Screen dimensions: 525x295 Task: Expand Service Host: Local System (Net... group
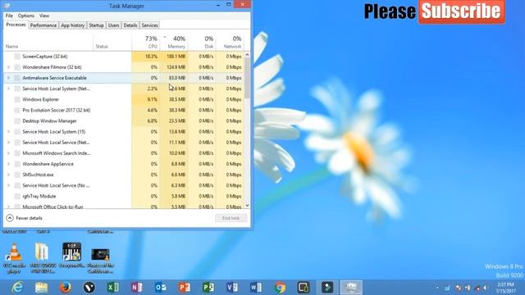[9, 88]
